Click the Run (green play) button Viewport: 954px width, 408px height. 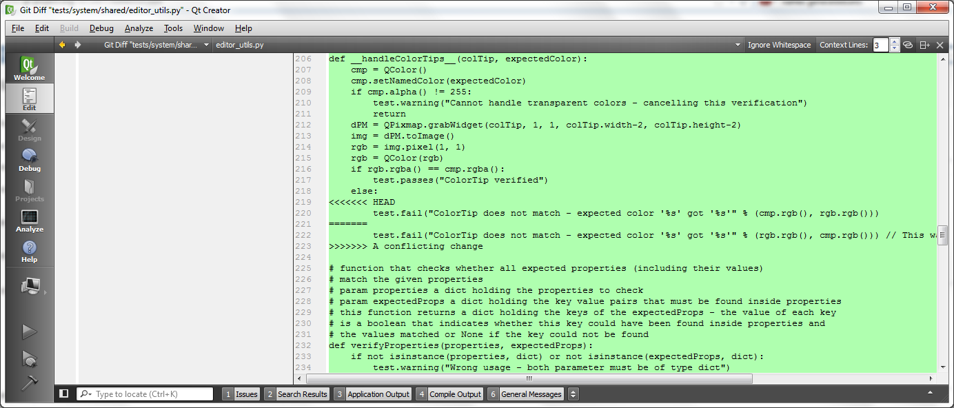click(x=29, y=331)
